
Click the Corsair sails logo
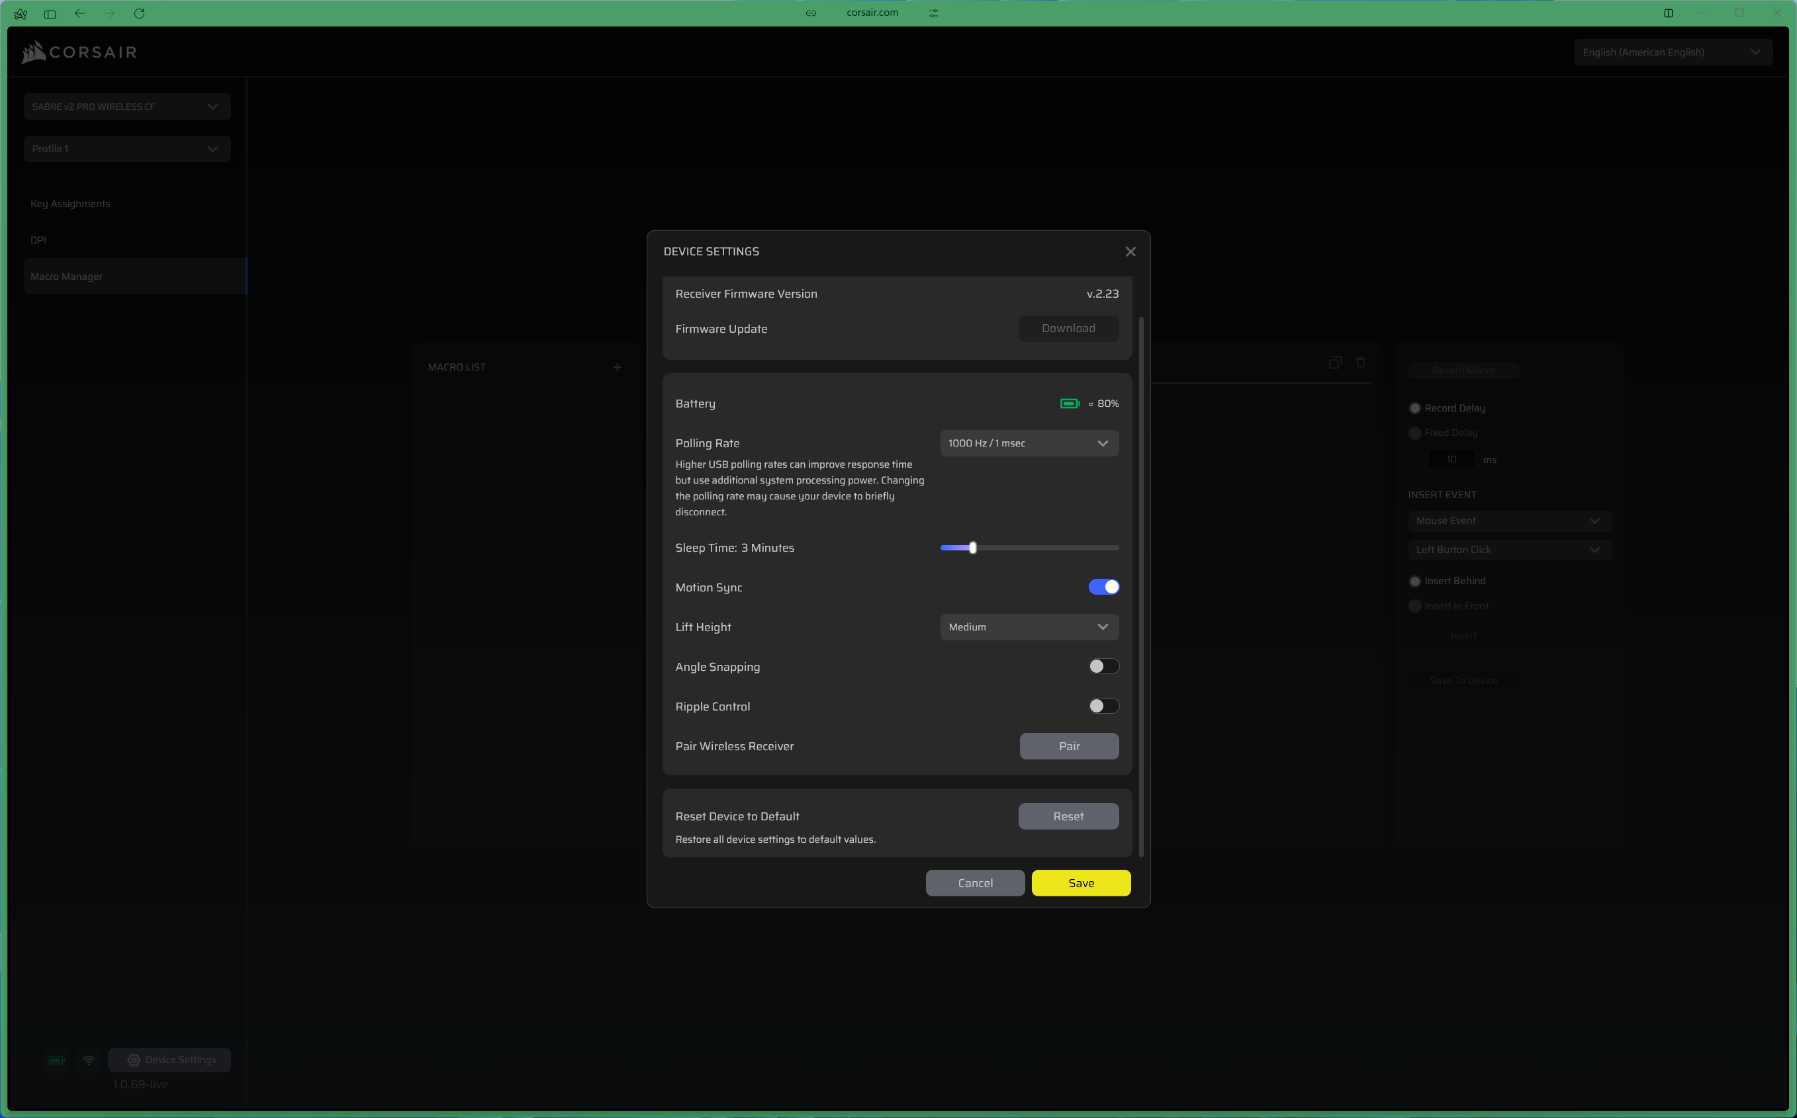(x=33, y=52)
